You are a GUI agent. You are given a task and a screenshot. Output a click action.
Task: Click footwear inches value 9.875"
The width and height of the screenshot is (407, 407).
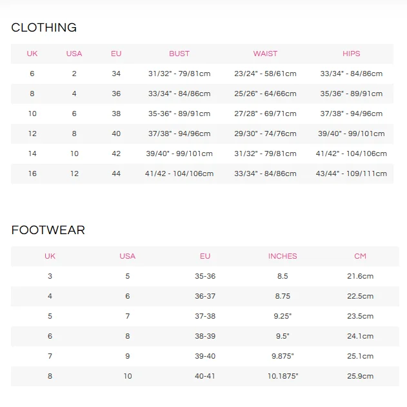283,356
